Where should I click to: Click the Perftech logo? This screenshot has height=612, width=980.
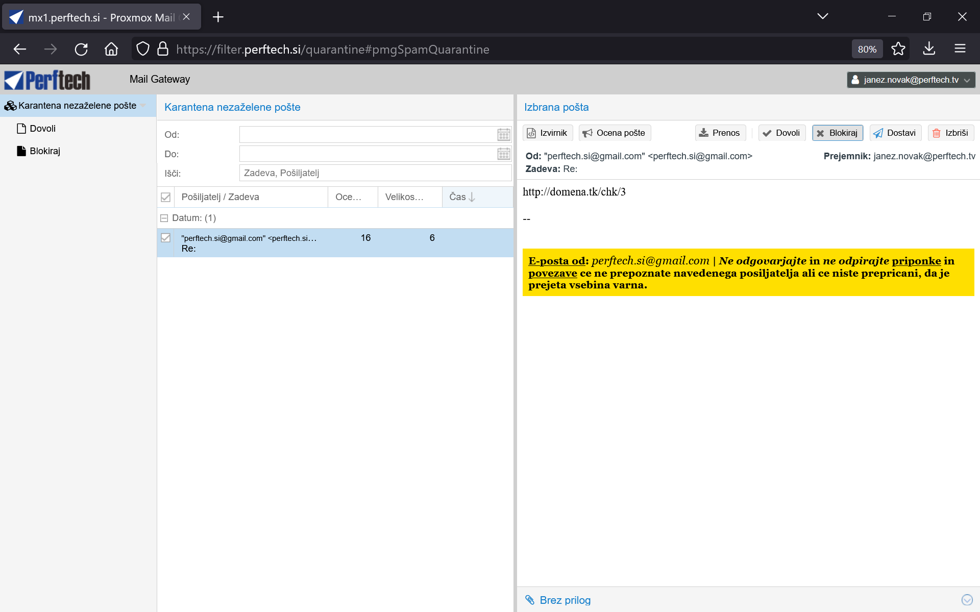pyautogui.click(x=47, y=80)
